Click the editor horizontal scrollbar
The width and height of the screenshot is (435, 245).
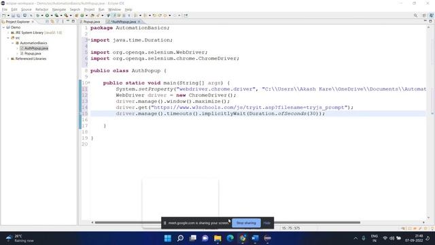228,223
